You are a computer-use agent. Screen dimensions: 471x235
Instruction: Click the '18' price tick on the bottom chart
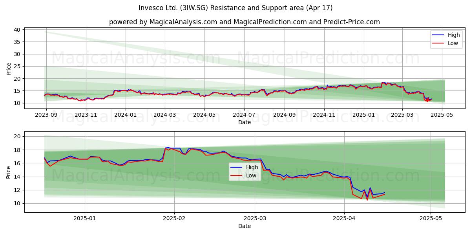(17, 150)
